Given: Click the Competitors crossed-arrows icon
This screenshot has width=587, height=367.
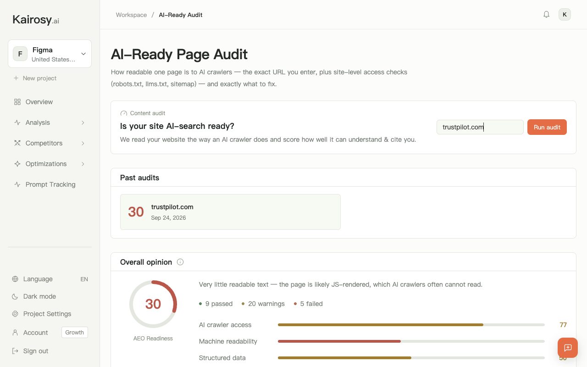Looking at the screenshot, I should pos(17,143).
